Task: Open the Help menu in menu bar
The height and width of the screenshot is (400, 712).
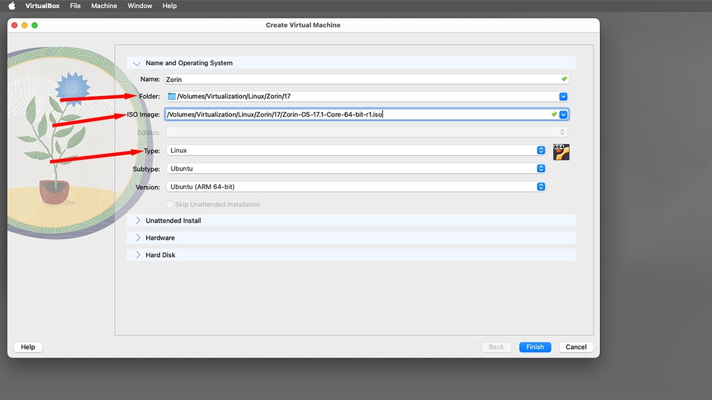Action: tap(170, 6)
